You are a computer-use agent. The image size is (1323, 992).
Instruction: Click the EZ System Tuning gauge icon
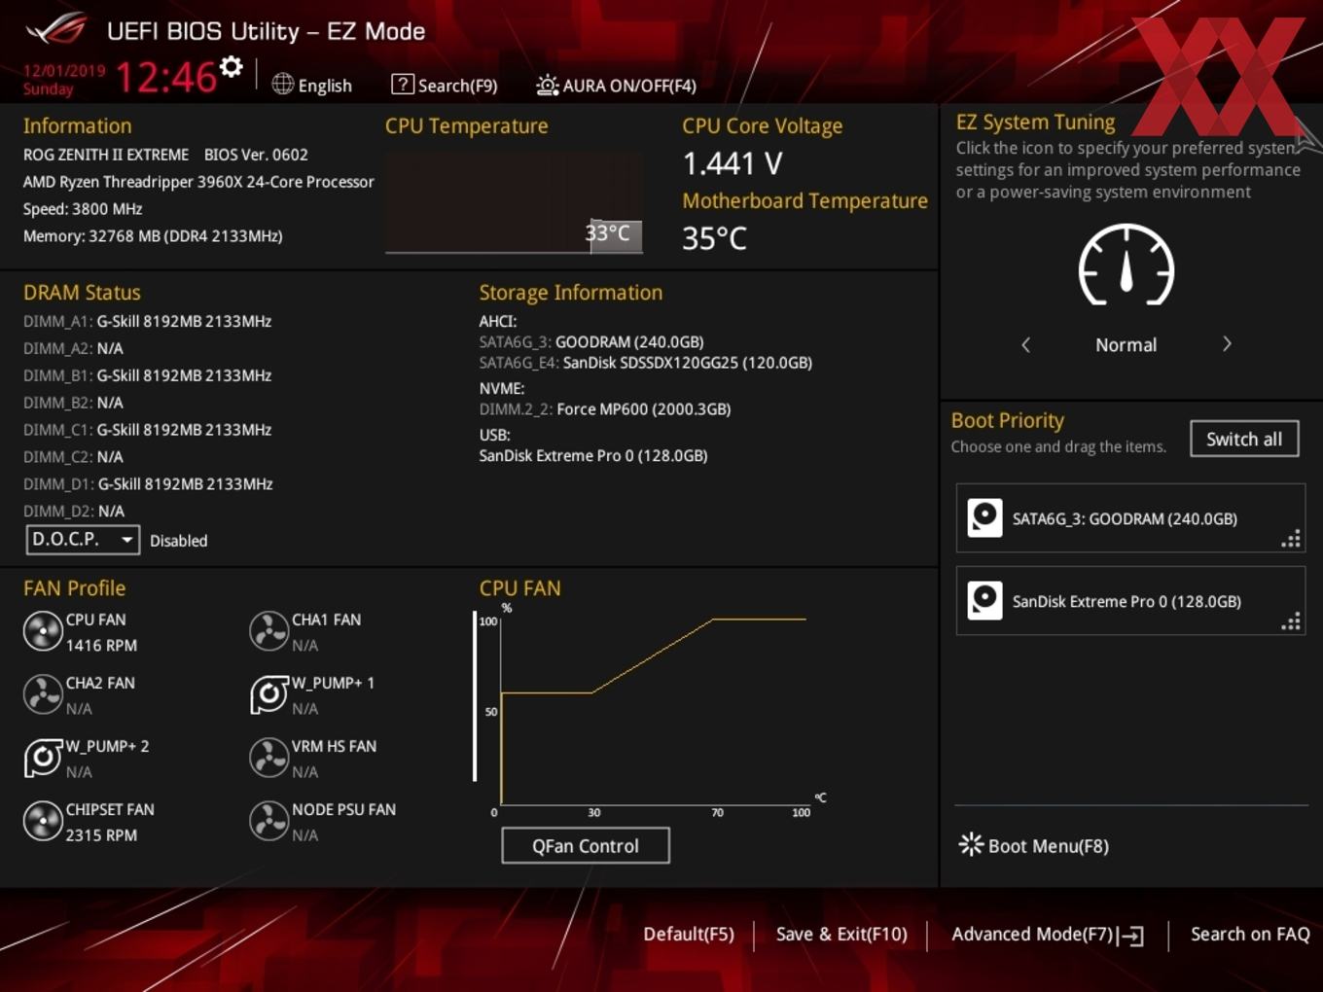coord(1126,266)
